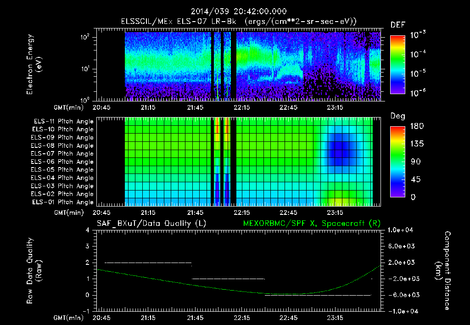Click the 90 degree scale value

415,162
